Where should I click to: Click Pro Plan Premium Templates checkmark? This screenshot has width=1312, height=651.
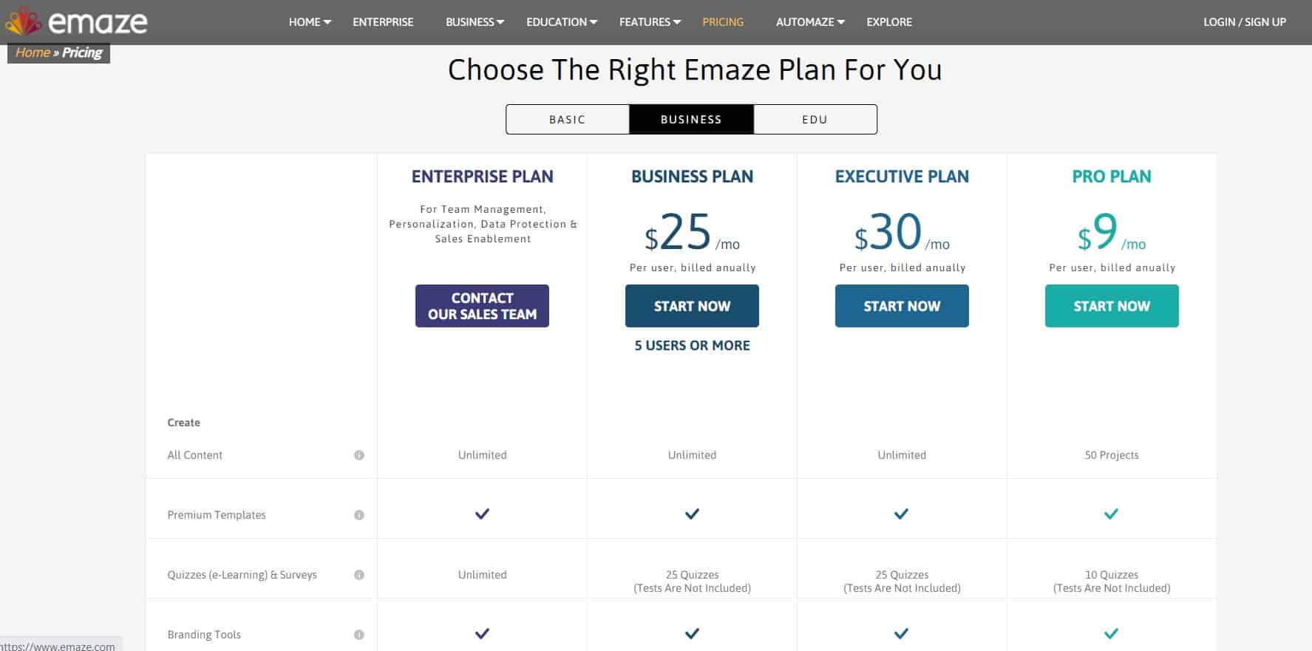coord(1111,514)
